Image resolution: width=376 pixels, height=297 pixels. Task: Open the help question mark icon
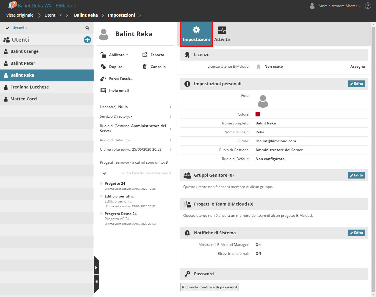click(x=368, y=6)
